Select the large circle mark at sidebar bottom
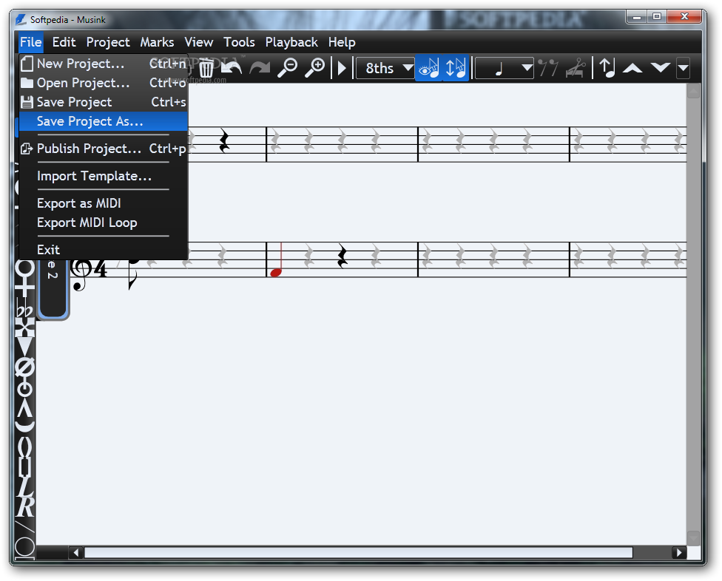Viewport: 722px width, 581px height. [25, 548]
